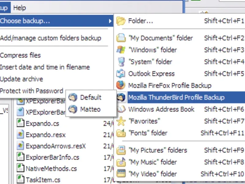Viewport: 245px width, 184px height.
Task: Toggle the Compress files option
Action: click(x=21, y=56)
